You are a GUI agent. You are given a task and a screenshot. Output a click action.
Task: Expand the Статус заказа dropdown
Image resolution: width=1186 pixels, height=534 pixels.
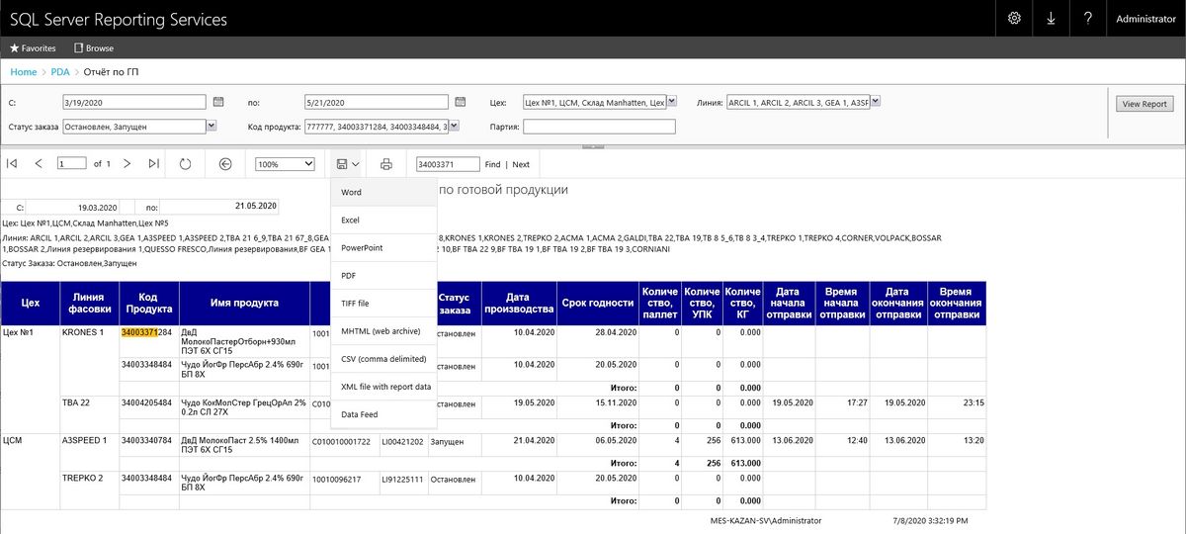(x=212, y=127)
